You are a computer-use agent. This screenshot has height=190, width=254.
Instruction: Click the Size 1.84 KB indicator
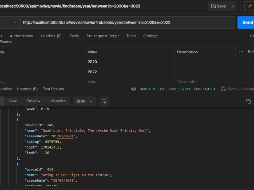point(204,89)
